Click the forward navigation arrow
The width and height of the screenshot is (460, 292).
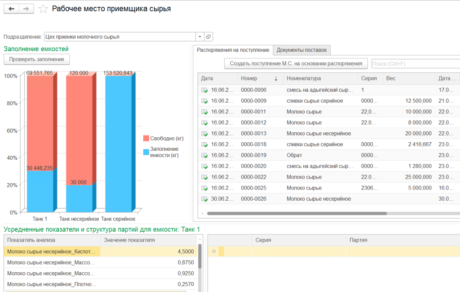point(26,9)
